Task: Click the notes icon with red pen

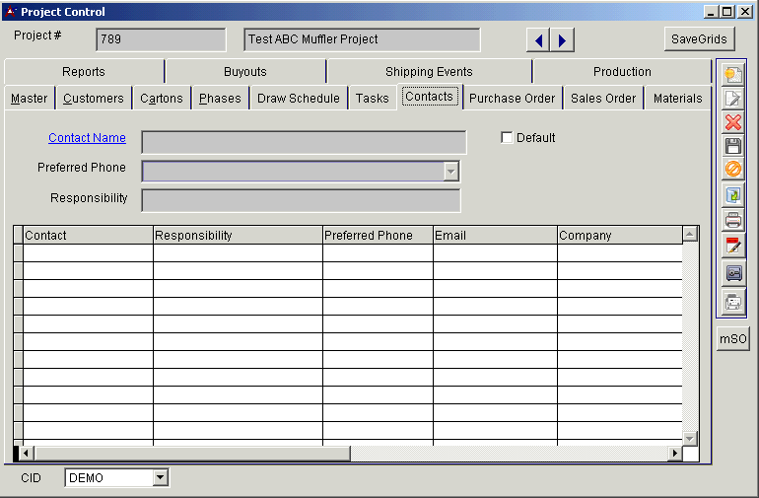Action: [732, 245]
